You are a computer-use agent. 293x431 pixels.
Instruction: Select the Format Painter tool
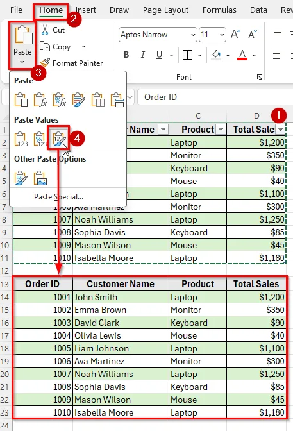(x=71, y=63)
